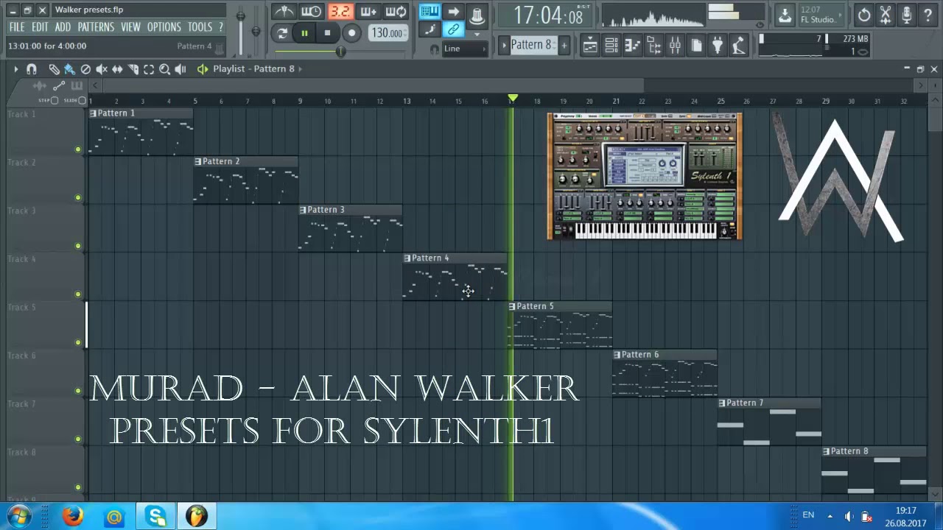The image size is (943, 530).
Task: Click the save/download arrow icon near news panel
Action: (785, 15)
